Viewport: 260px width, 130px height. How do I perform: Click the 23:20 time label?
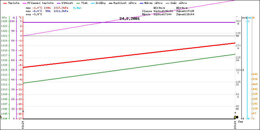click(235, 124)
